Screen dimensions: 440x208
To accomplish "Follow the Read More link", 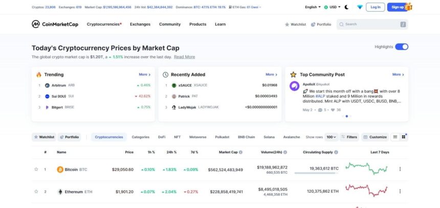I will pyautogui.click(x=184, y=57).
